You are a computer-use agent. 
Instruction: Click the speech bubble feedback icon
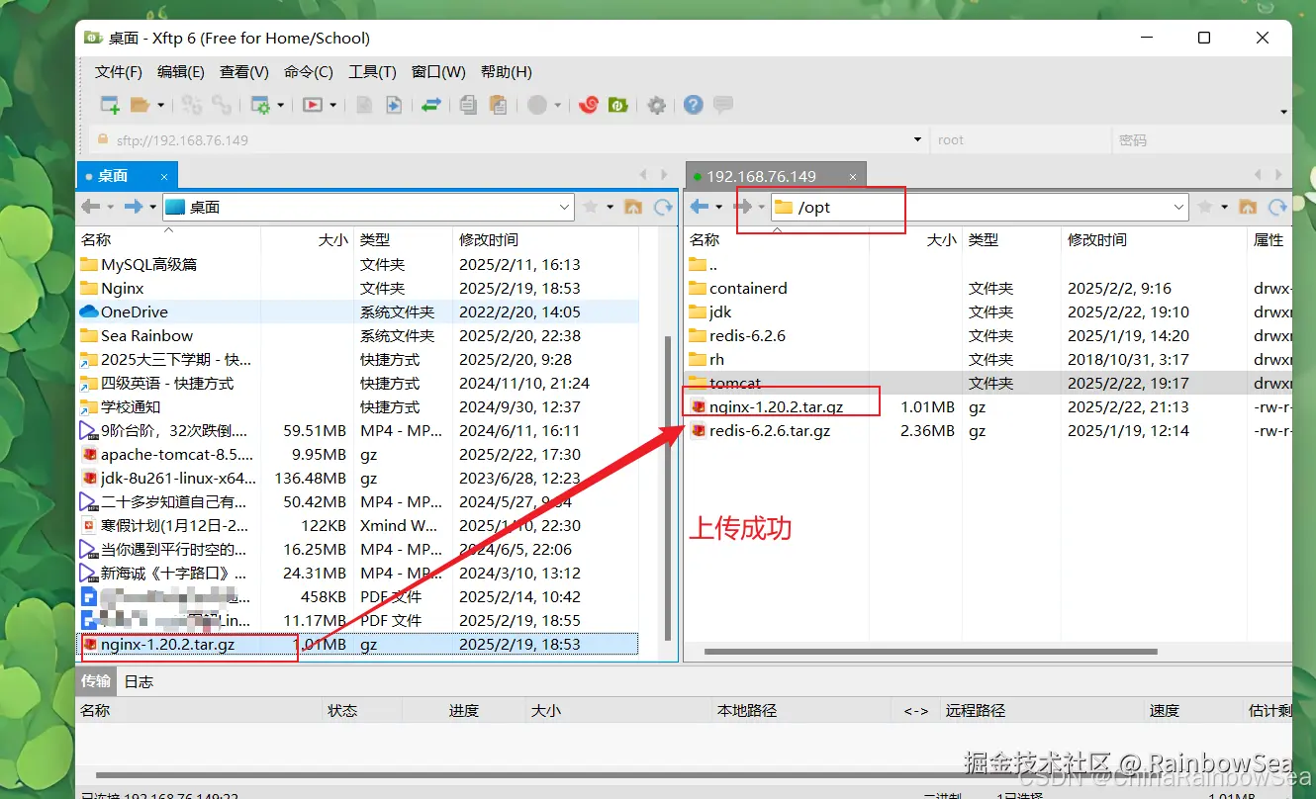click(723, 104)
